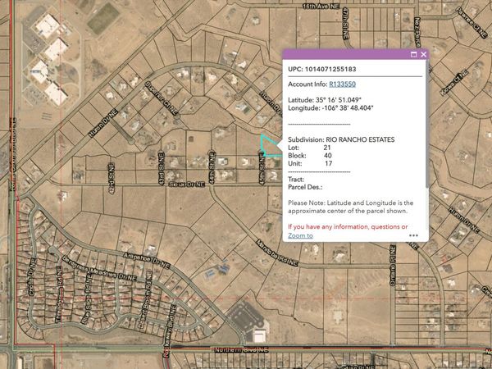
Task: Click the Tract: label
Action: point(296,180)
